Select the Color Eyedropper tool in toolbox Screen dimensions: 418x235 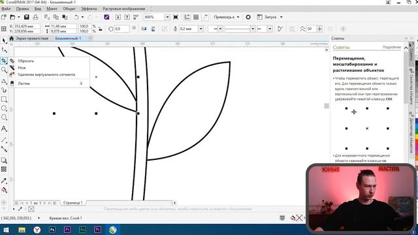coord(4,181)
